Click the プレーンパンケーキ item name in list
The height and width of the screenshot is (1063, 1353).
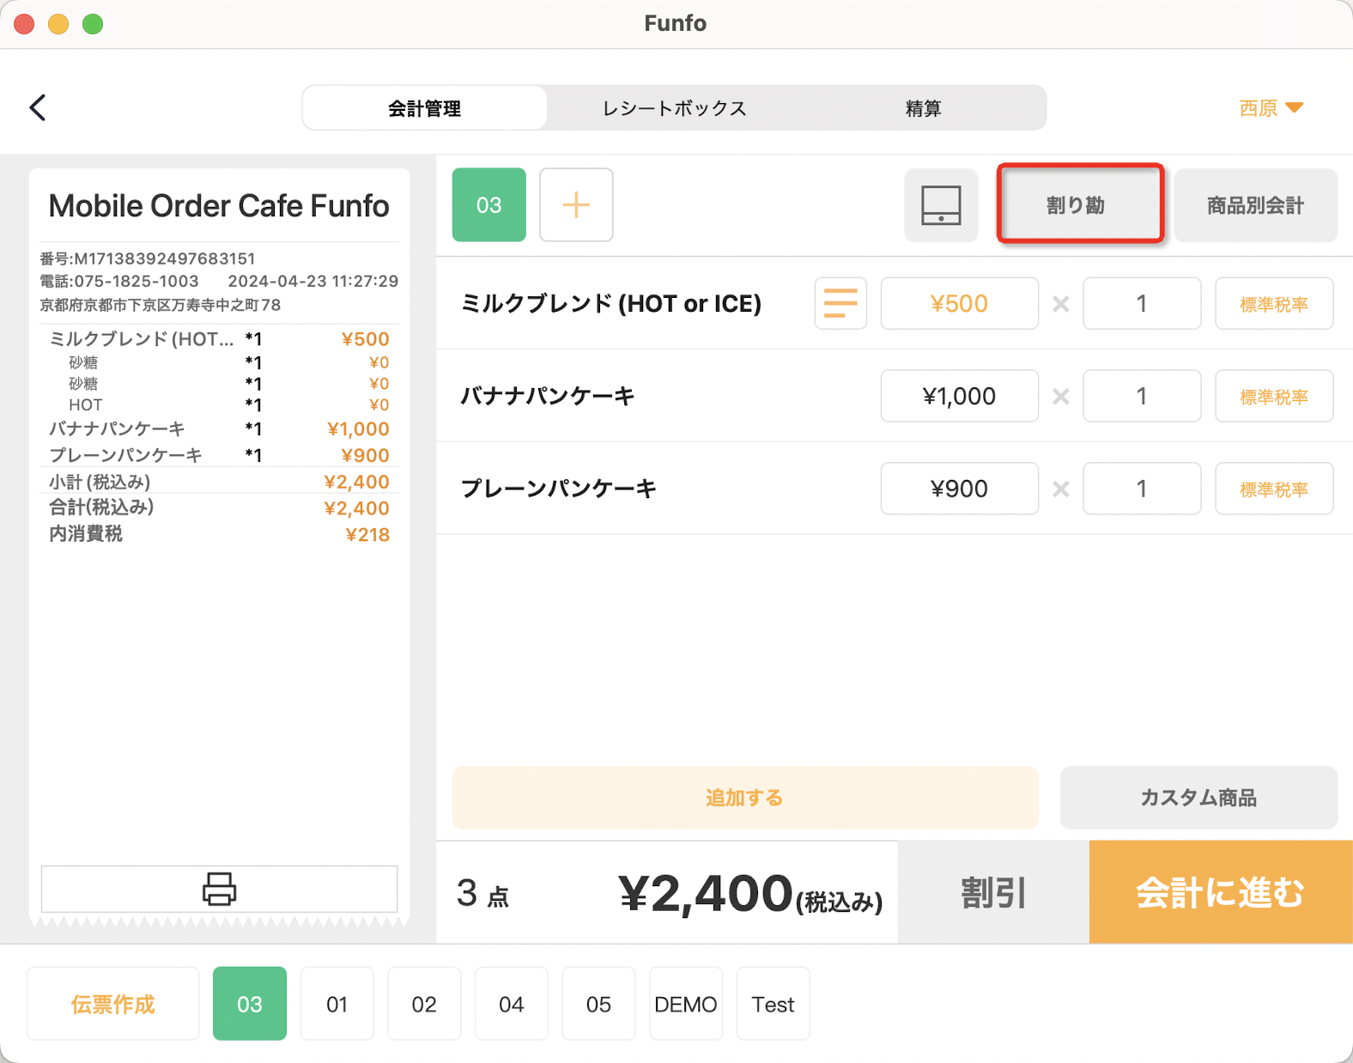pyautogui.click(x=559, y=489)
